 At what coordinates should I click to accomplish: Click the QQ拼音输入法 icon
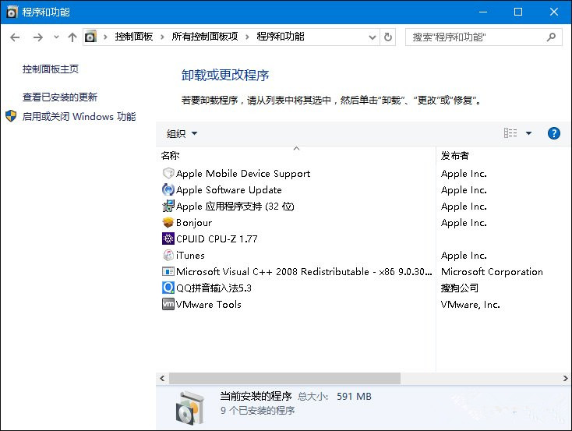168,288
